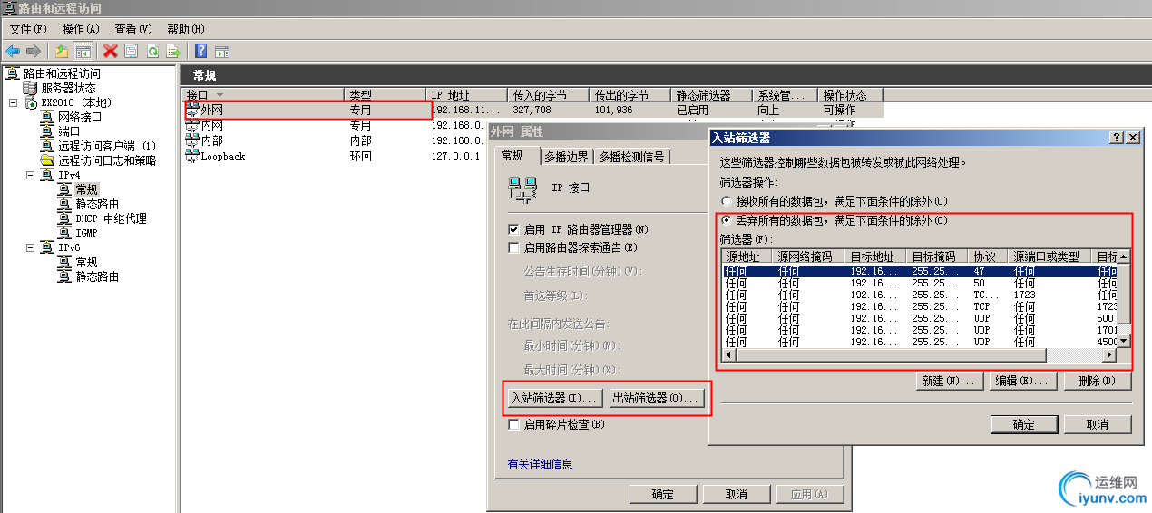Click the Loopback interface icon in the list

(192, 156)
